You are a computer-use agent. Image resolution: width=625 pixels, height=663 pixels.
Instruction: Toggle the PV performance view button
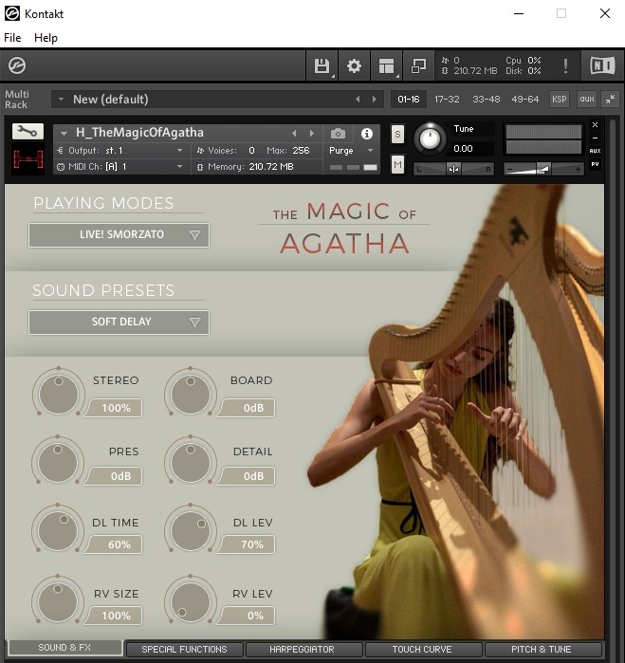coord(595,164)
